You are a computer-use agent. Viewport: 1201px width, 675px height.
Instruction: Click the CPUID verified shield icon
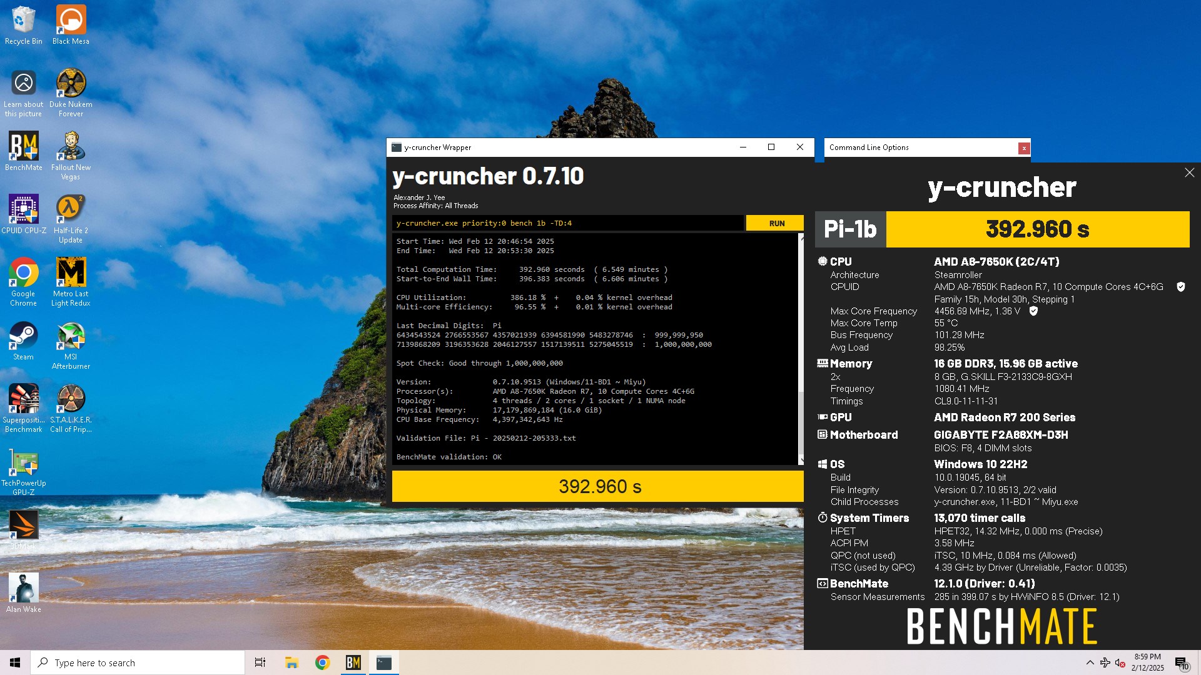[x=1181, y=287]
